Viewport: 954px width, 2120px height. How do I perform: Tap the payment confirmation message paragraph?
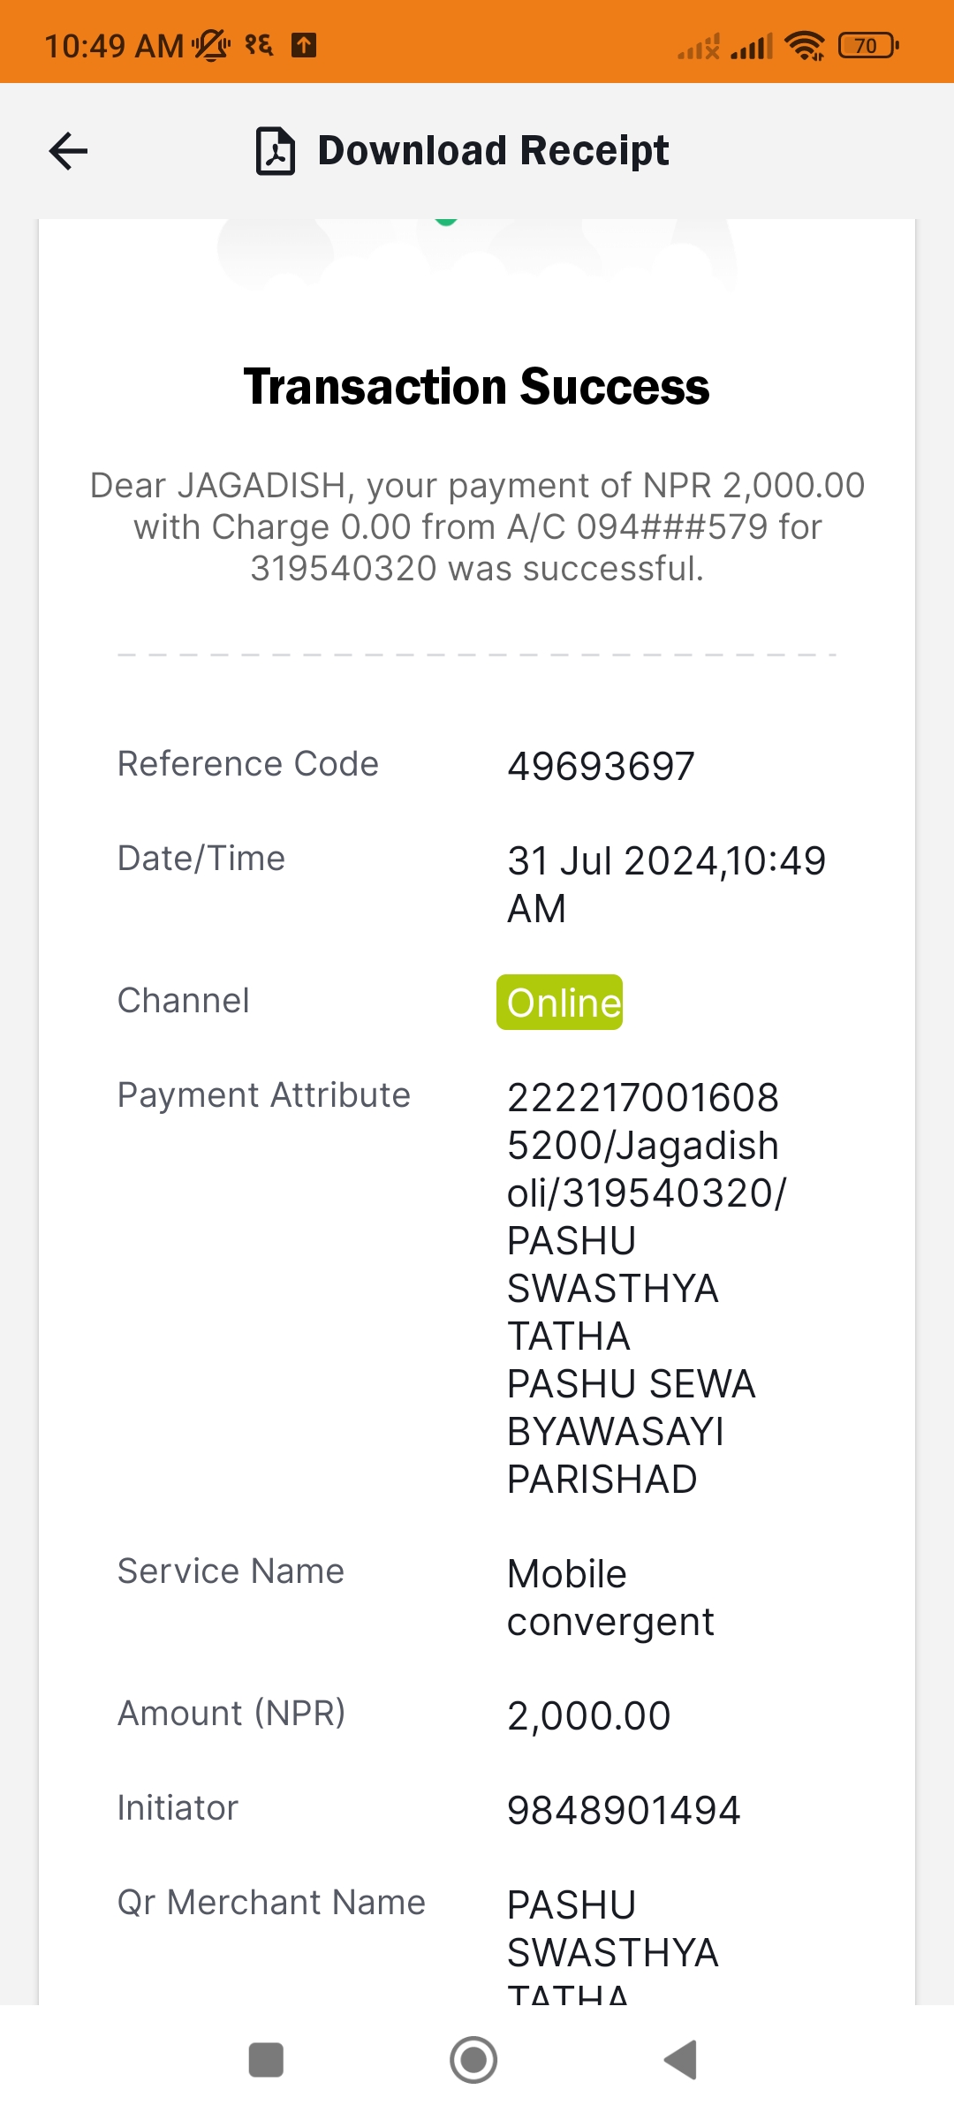click(477, 526)
